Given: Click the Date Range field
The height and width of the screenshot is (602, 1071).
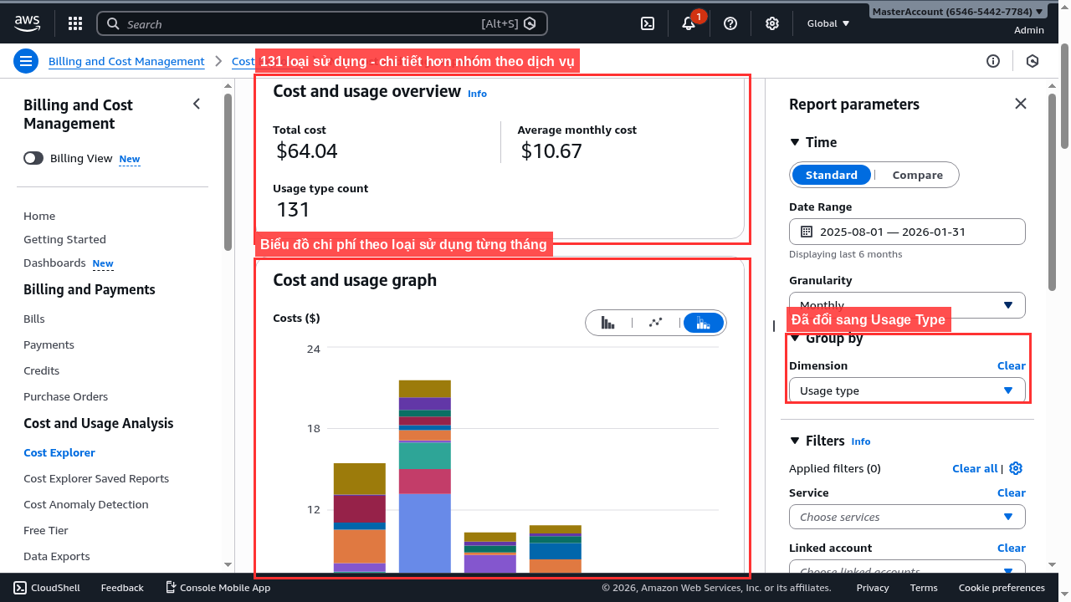Looking at the screenshot, I should [x=906, y=232].
